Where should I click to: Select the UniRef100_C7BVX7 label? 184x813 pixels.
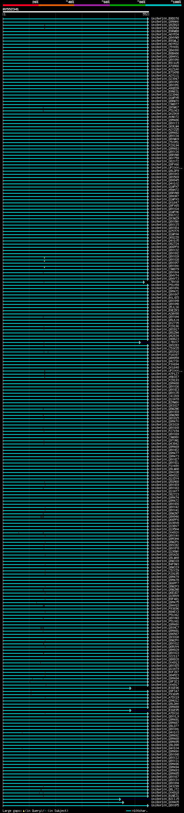(x=165, y=342)
